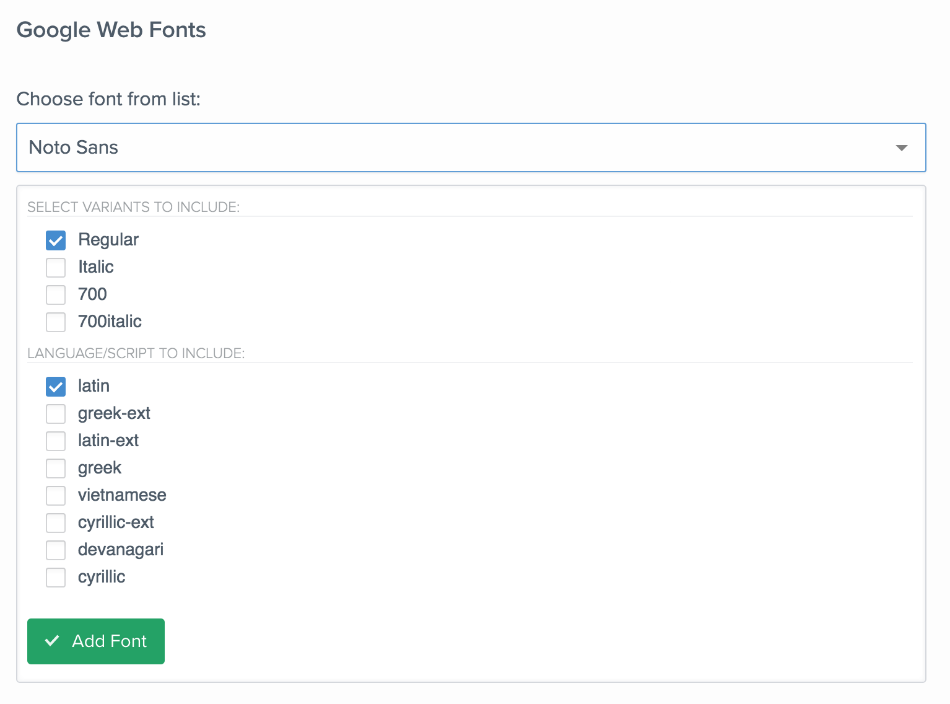Screen dimensions: 950x704
Task: Open the Noto Sans font dropdown
Action: 471,147
